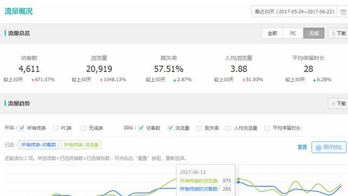Open 同行对比 peer comparison button
The width and height of the screenshot is (348, 196).
329,147
